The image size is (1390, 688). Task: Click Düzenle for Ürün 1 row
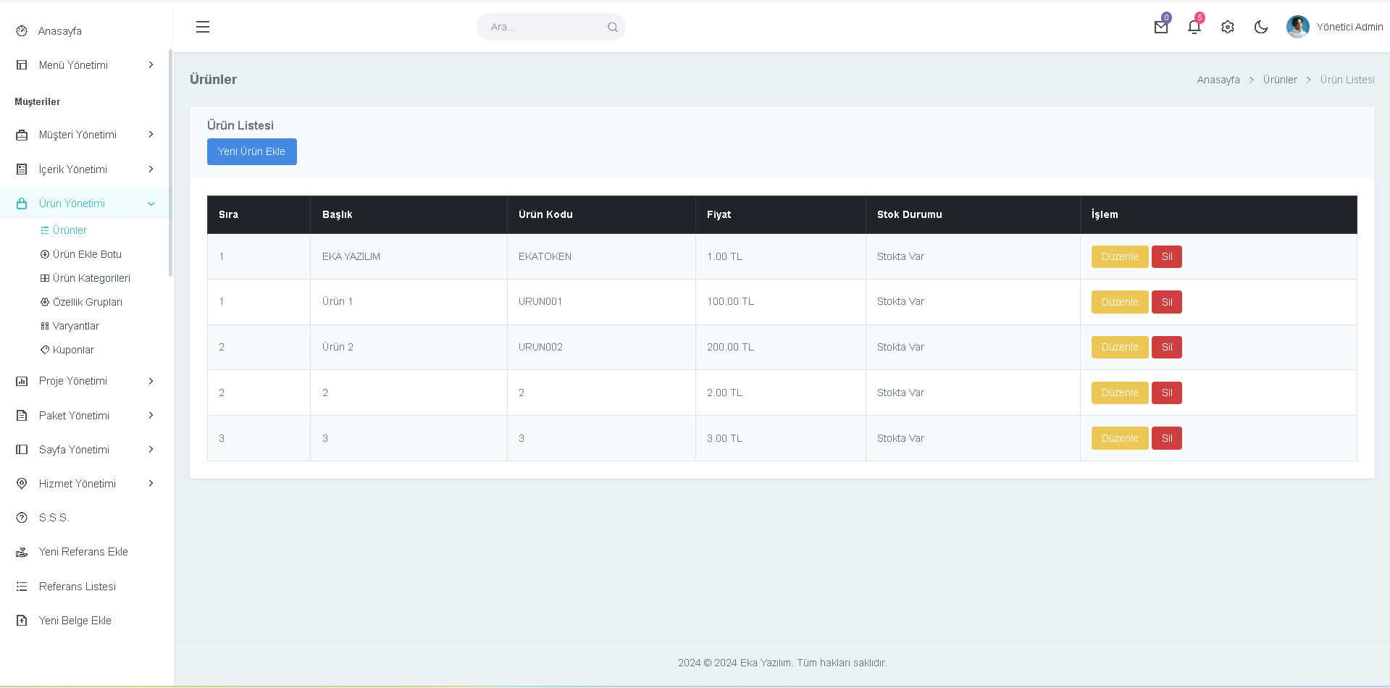[1120, 302]
